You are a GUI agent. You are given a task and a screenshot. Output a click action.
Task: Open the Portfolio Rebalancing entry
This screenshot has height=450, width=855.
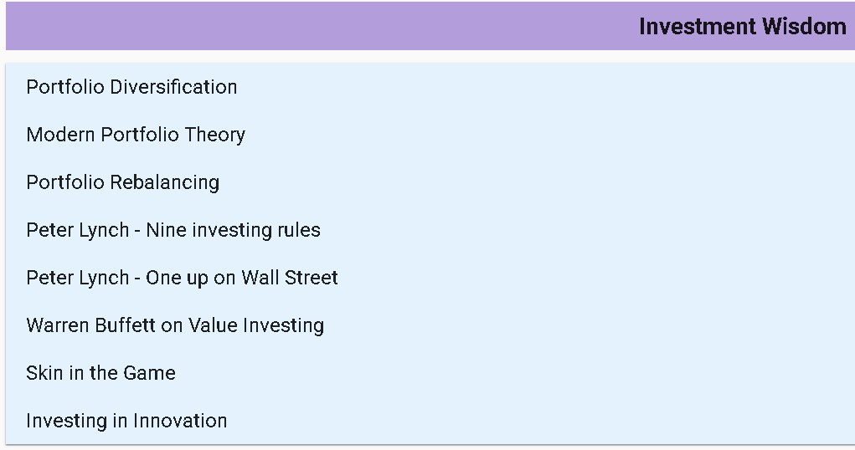tap(122, 182)
